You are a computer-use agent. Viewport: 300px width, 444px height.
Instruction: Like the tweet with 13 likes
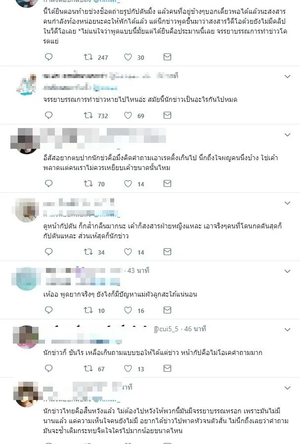point(128,369)
